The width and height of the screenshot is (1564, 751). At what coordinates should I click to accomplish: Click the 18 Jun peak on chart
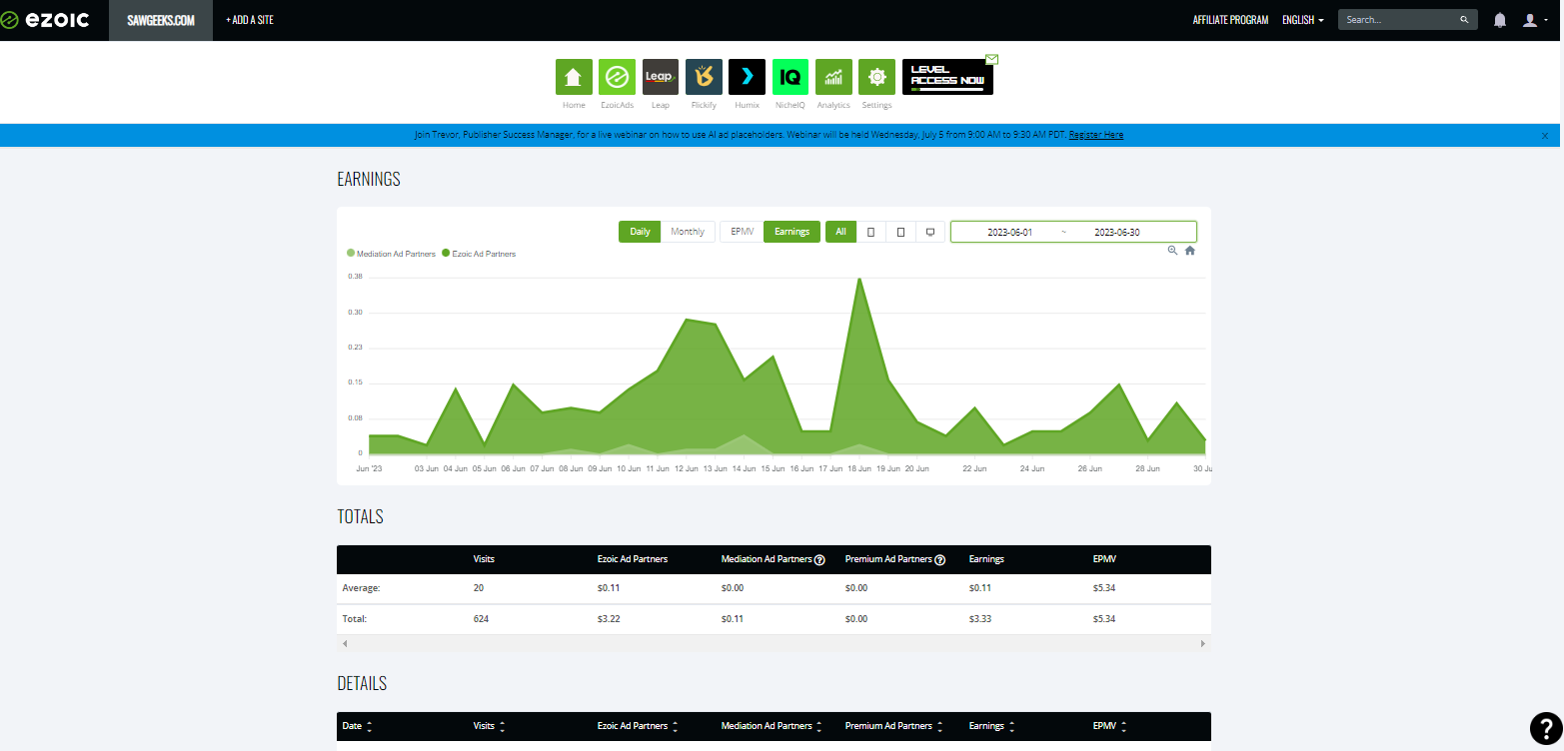click(858, 280)
